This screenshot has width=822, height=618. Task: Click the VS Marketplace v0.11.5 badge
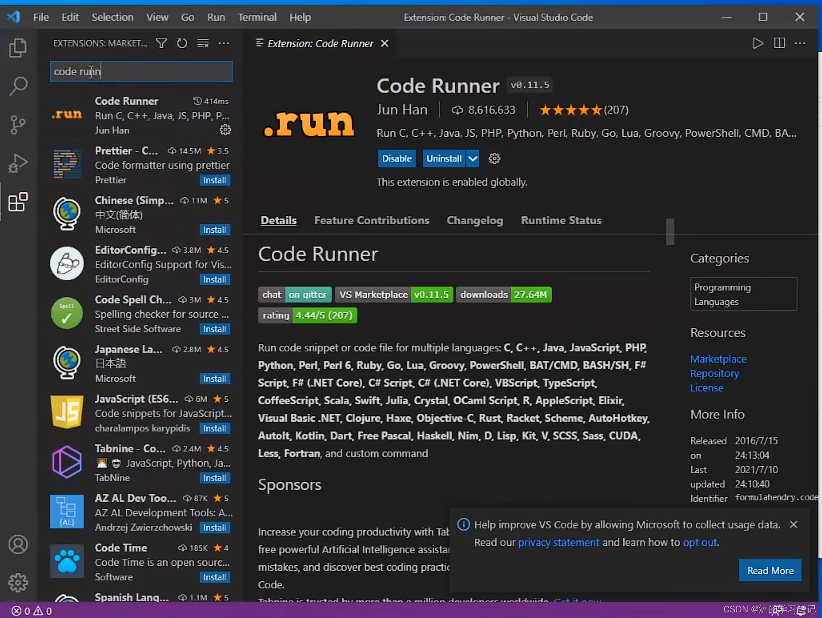[x=394, y=294]
